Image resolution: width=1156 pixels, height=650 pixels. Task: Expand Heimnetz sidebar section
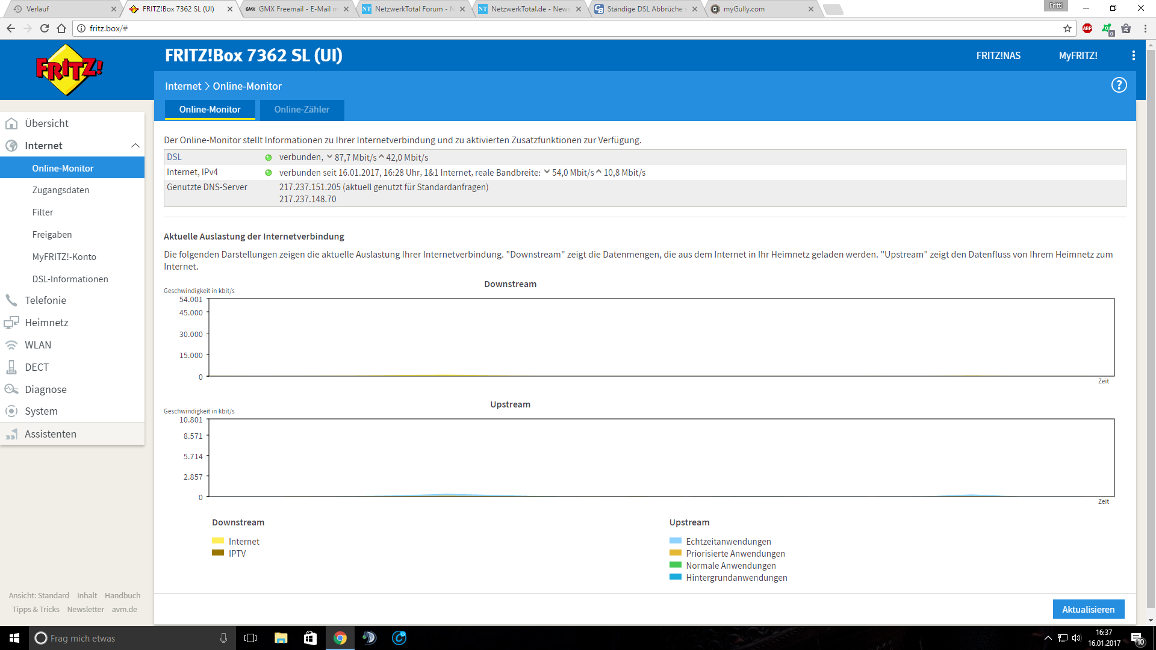46,323
